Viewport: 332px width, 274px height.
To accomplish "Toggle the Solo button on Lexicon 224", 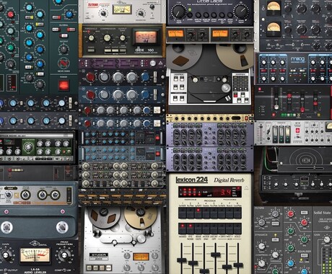I will pyautogui.click(x=237, y=229).
